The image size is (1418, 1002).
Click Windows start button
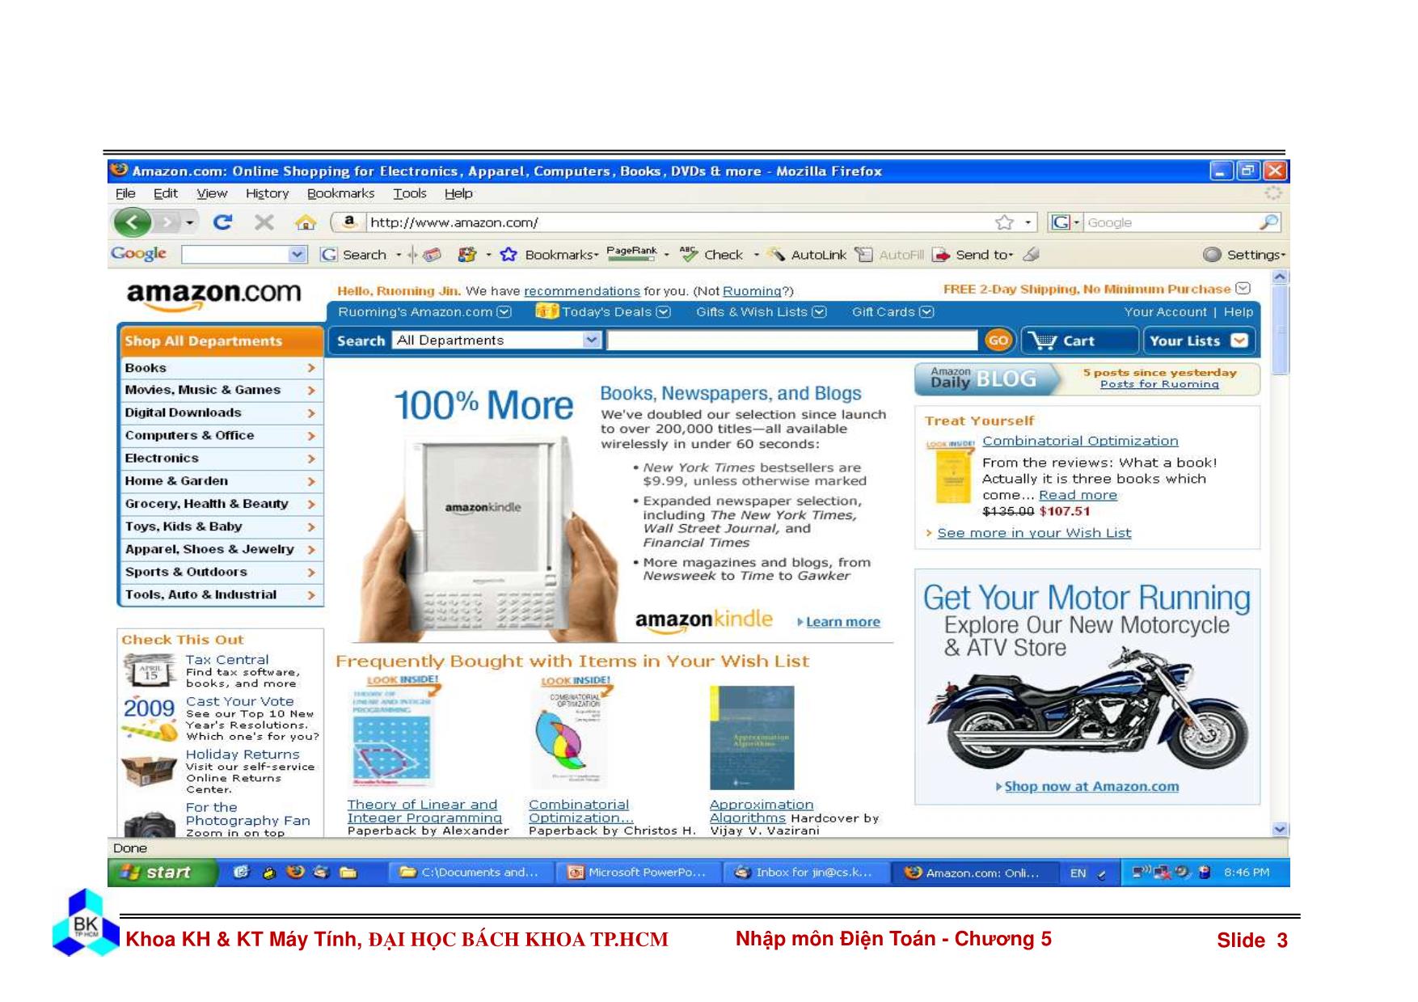[x=162, y=873]
